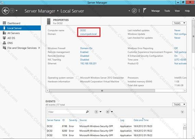
Task: Open the DNS role in sidebar
Action: coord(10,43)
